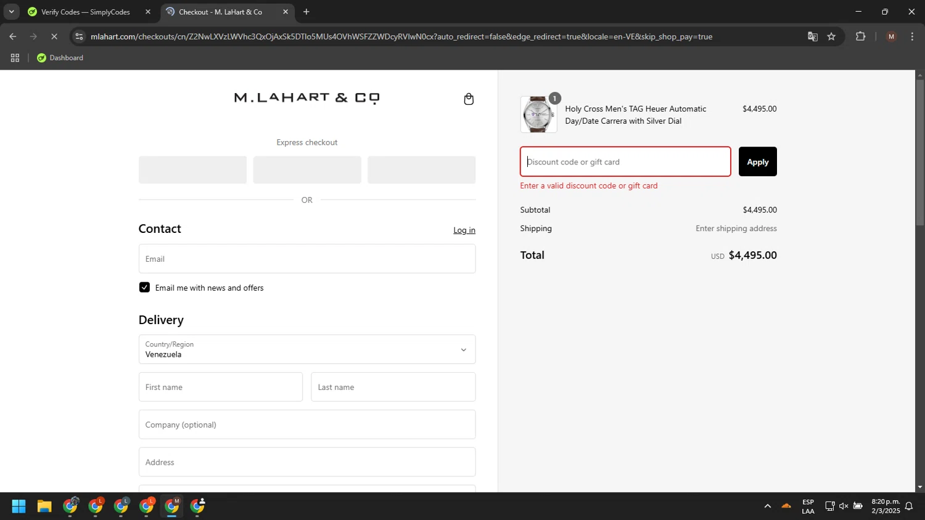Click the ESP LAA language indicator

808,506
